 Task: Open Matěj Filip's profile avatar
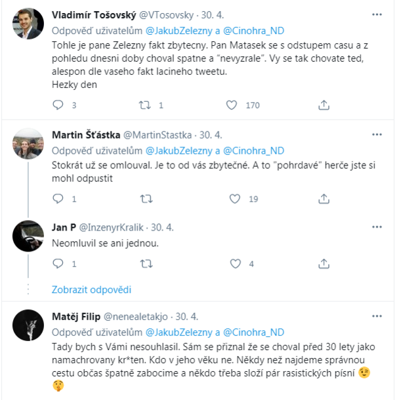coord(29,324)
